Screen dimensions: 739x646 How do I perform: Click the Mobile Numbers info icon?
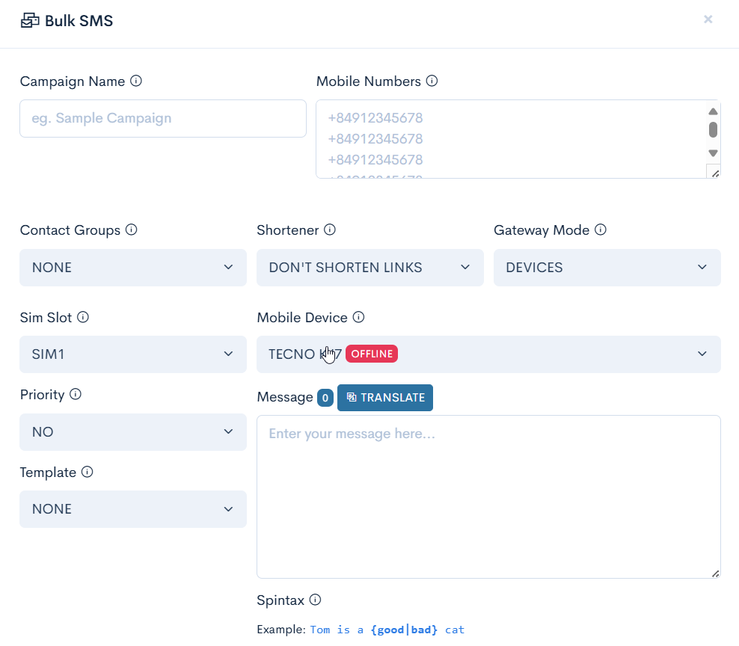pyautogui.click(x=432, y=81)
